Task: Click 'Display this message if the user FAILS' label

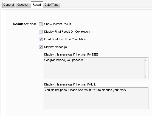Action: point(70,84)
